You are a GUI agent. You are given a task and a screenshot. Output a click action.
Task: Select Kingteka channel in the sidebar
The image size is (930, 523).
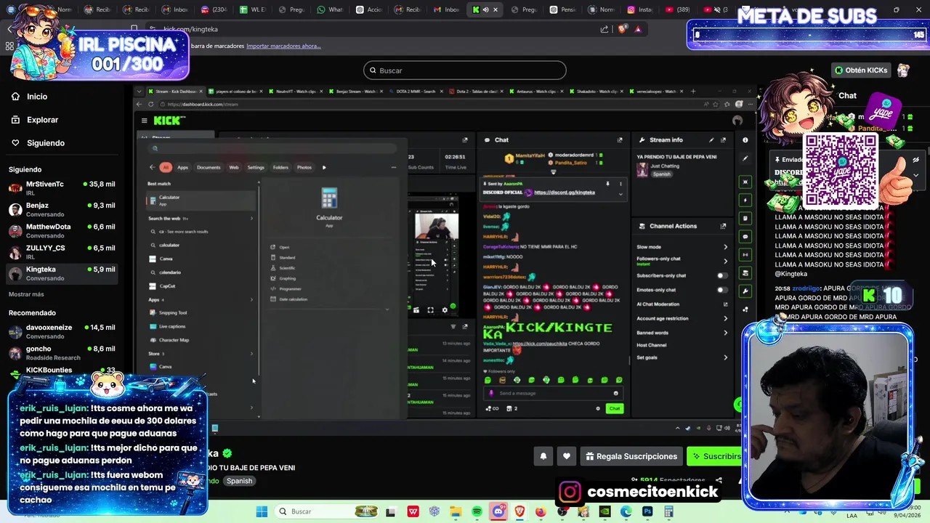pyautogui.click(x=62, y=273)
